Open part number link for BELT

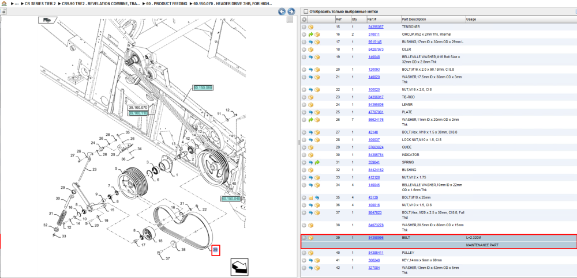376,238
